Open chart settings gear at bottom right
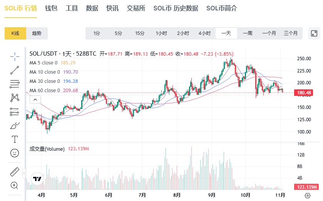 click(x=307, y=195)
